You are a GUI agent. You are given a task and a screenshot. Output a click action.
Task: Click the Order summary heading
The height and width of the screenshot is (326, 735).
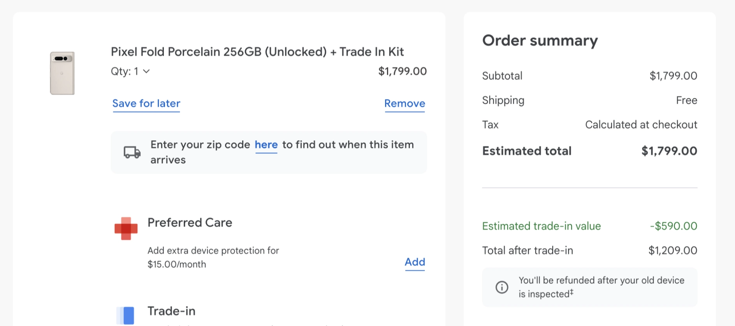tap(540, 41)
